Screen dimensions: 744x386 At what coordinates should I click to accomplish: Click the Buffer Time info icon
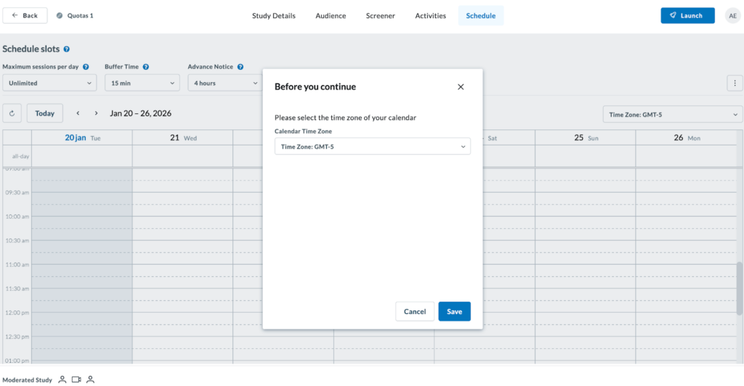(146, 67)
